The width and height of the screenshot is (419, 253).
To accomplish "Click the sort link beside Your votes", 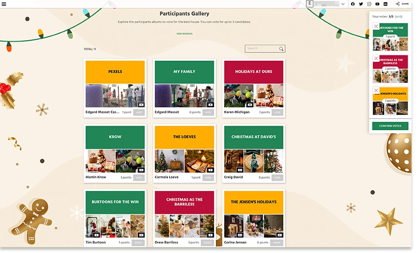I will (398, 17).
